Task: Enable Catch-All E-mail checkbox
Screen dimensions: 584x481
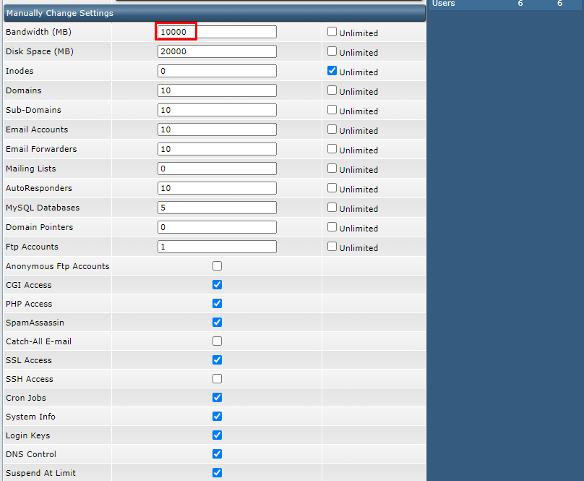Action: pyautogui.click(x=217, y=341)
